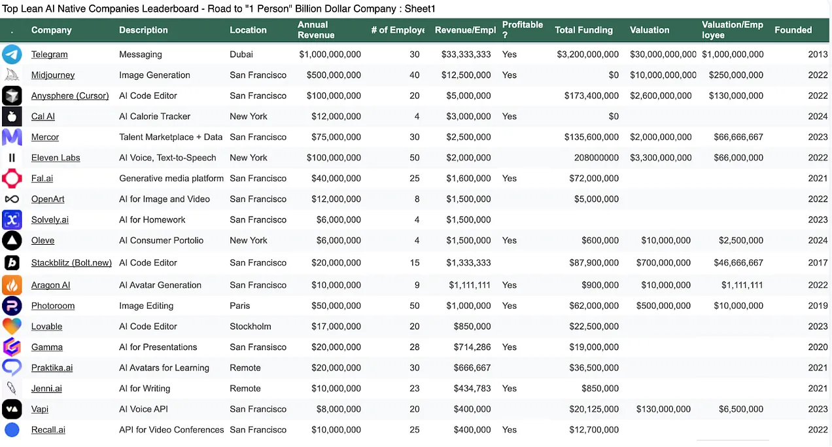Select the Annual Revenue column header
The width and height of the screenshot is (832, 447).
[316, 29]
